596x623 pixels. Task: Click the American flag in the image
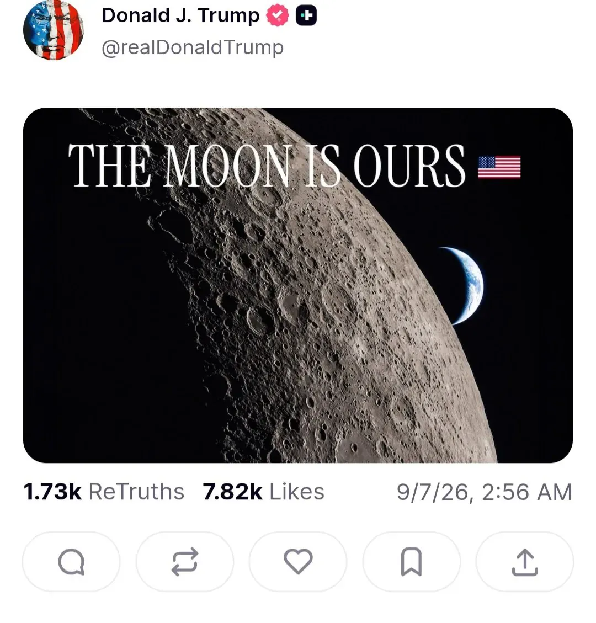499,167
